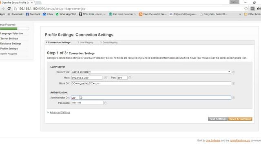The width and height of the screenshot is (261, 147).
Task: Click the Save & Continue button
Action: click(x=240, y=119)
